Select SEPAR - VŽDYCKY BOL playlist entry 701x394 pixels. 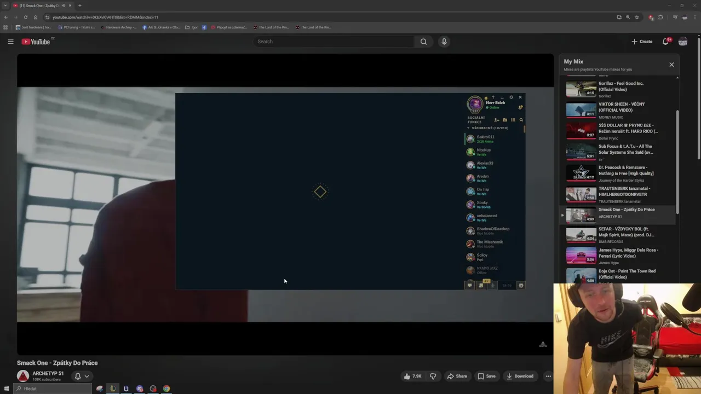(619, 234)
